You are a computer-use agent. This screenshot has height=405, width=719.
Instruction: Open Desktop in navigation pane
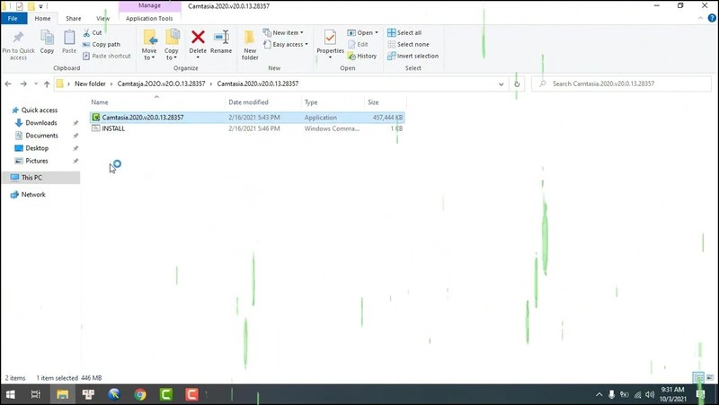pyautogui.click(x=37, y=148)
